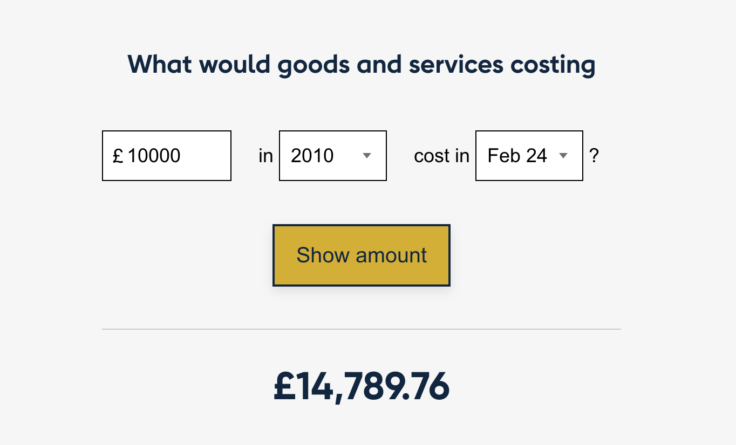Image resolution: width=736 pixels, height=445 pixels.
Task: Click inside the amount box to edit 10000
Action: coord(173,156)
